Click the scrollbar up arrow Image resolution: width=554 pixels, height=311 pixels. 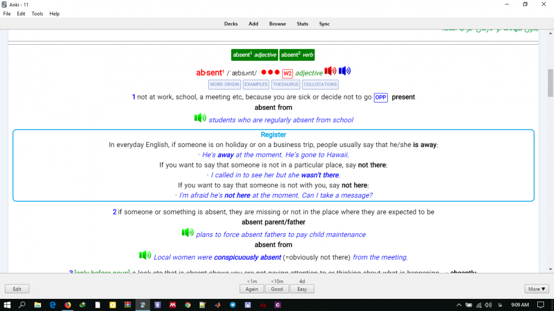(x=551, y=33)
